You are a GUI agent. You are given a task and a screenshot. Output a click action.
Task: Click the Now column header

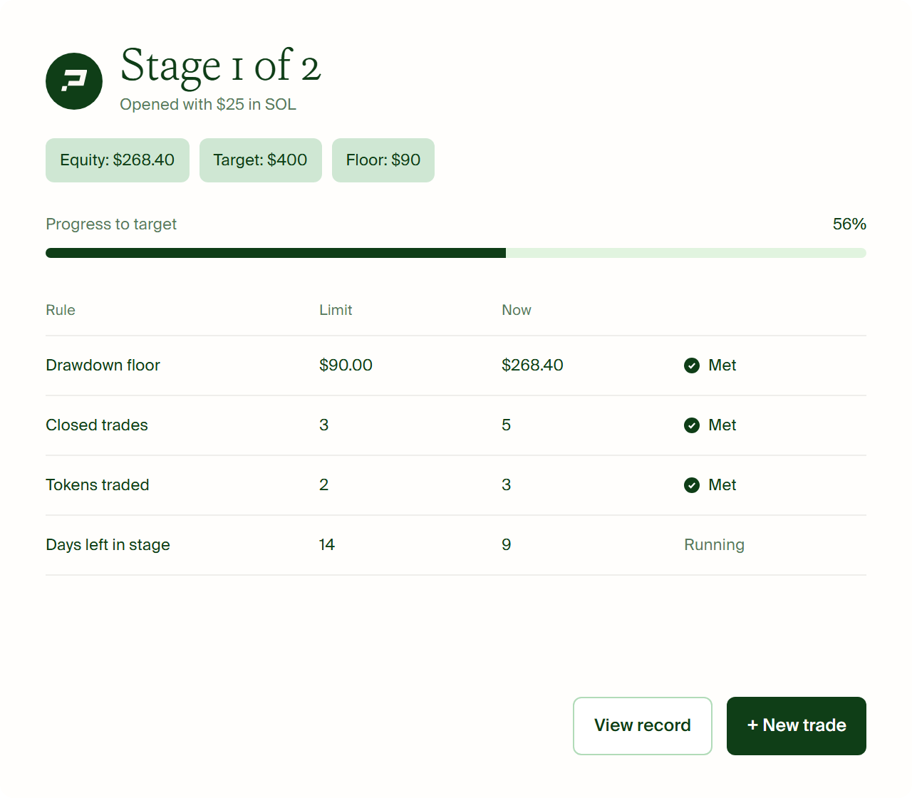(517, 310)
